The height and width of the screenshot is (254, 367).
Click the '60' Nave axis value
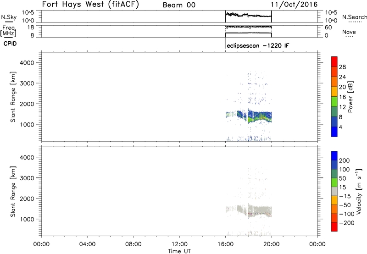tap(328, 28)
